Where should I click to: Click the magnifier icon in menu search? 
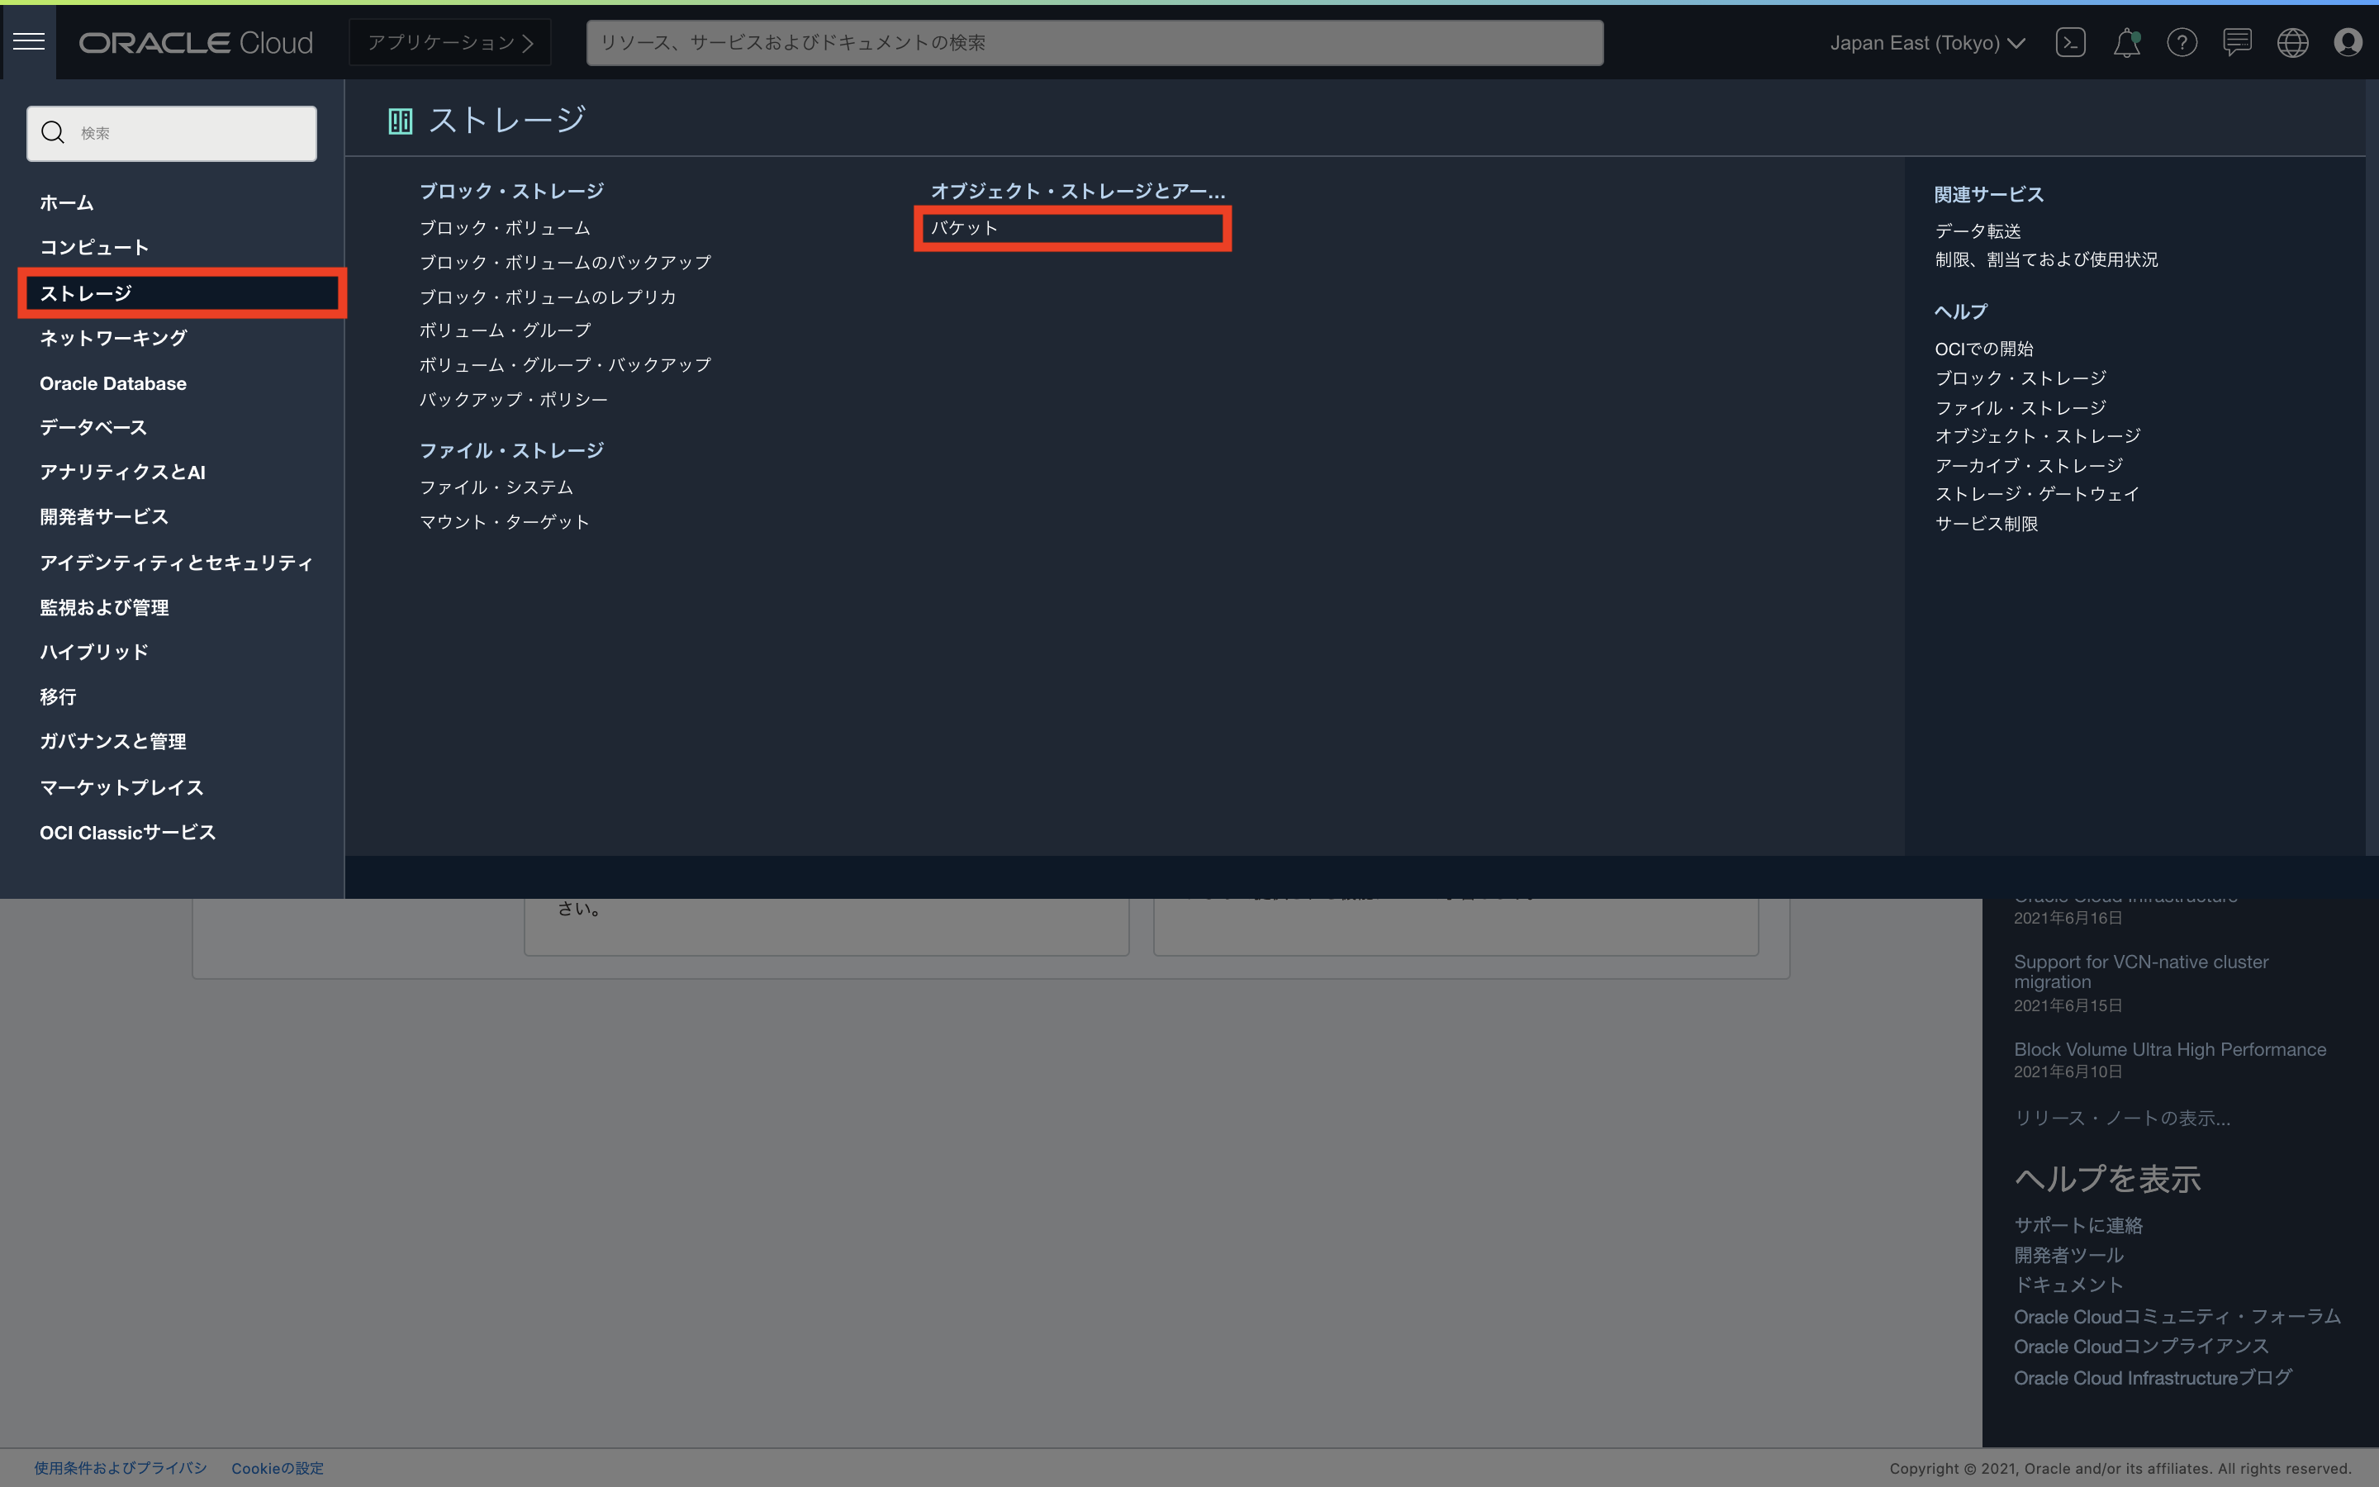[53, 133]
